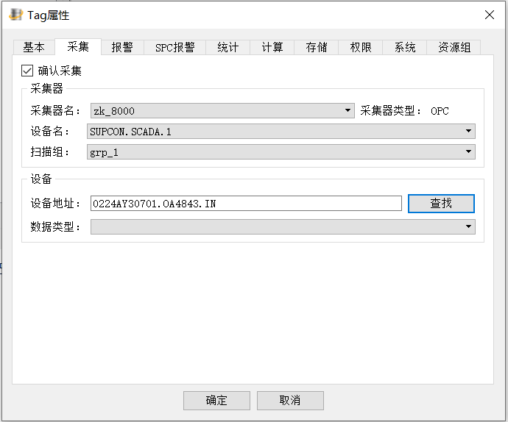Click the 采集器名 label
508x422 pixels.
54,111
